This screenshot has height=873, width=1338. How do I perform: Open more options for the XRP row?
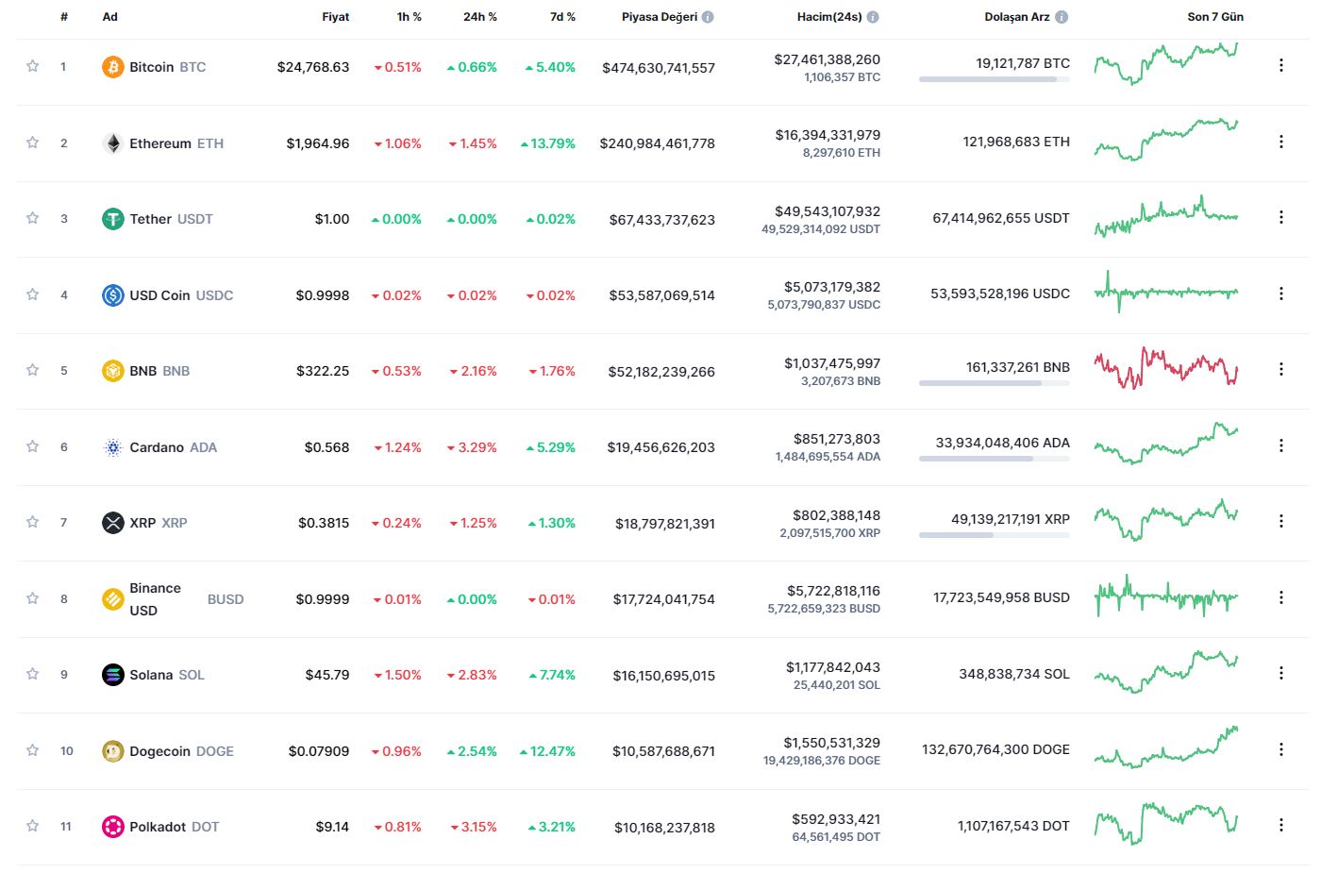(1280, 521)
